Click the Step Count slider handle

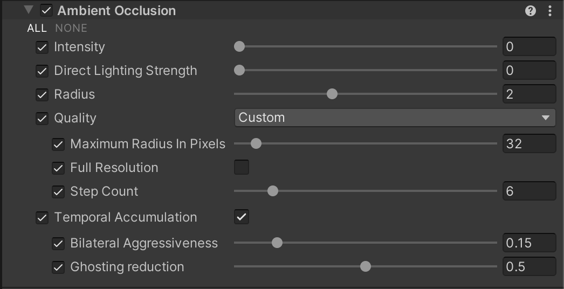pos(273,191)
